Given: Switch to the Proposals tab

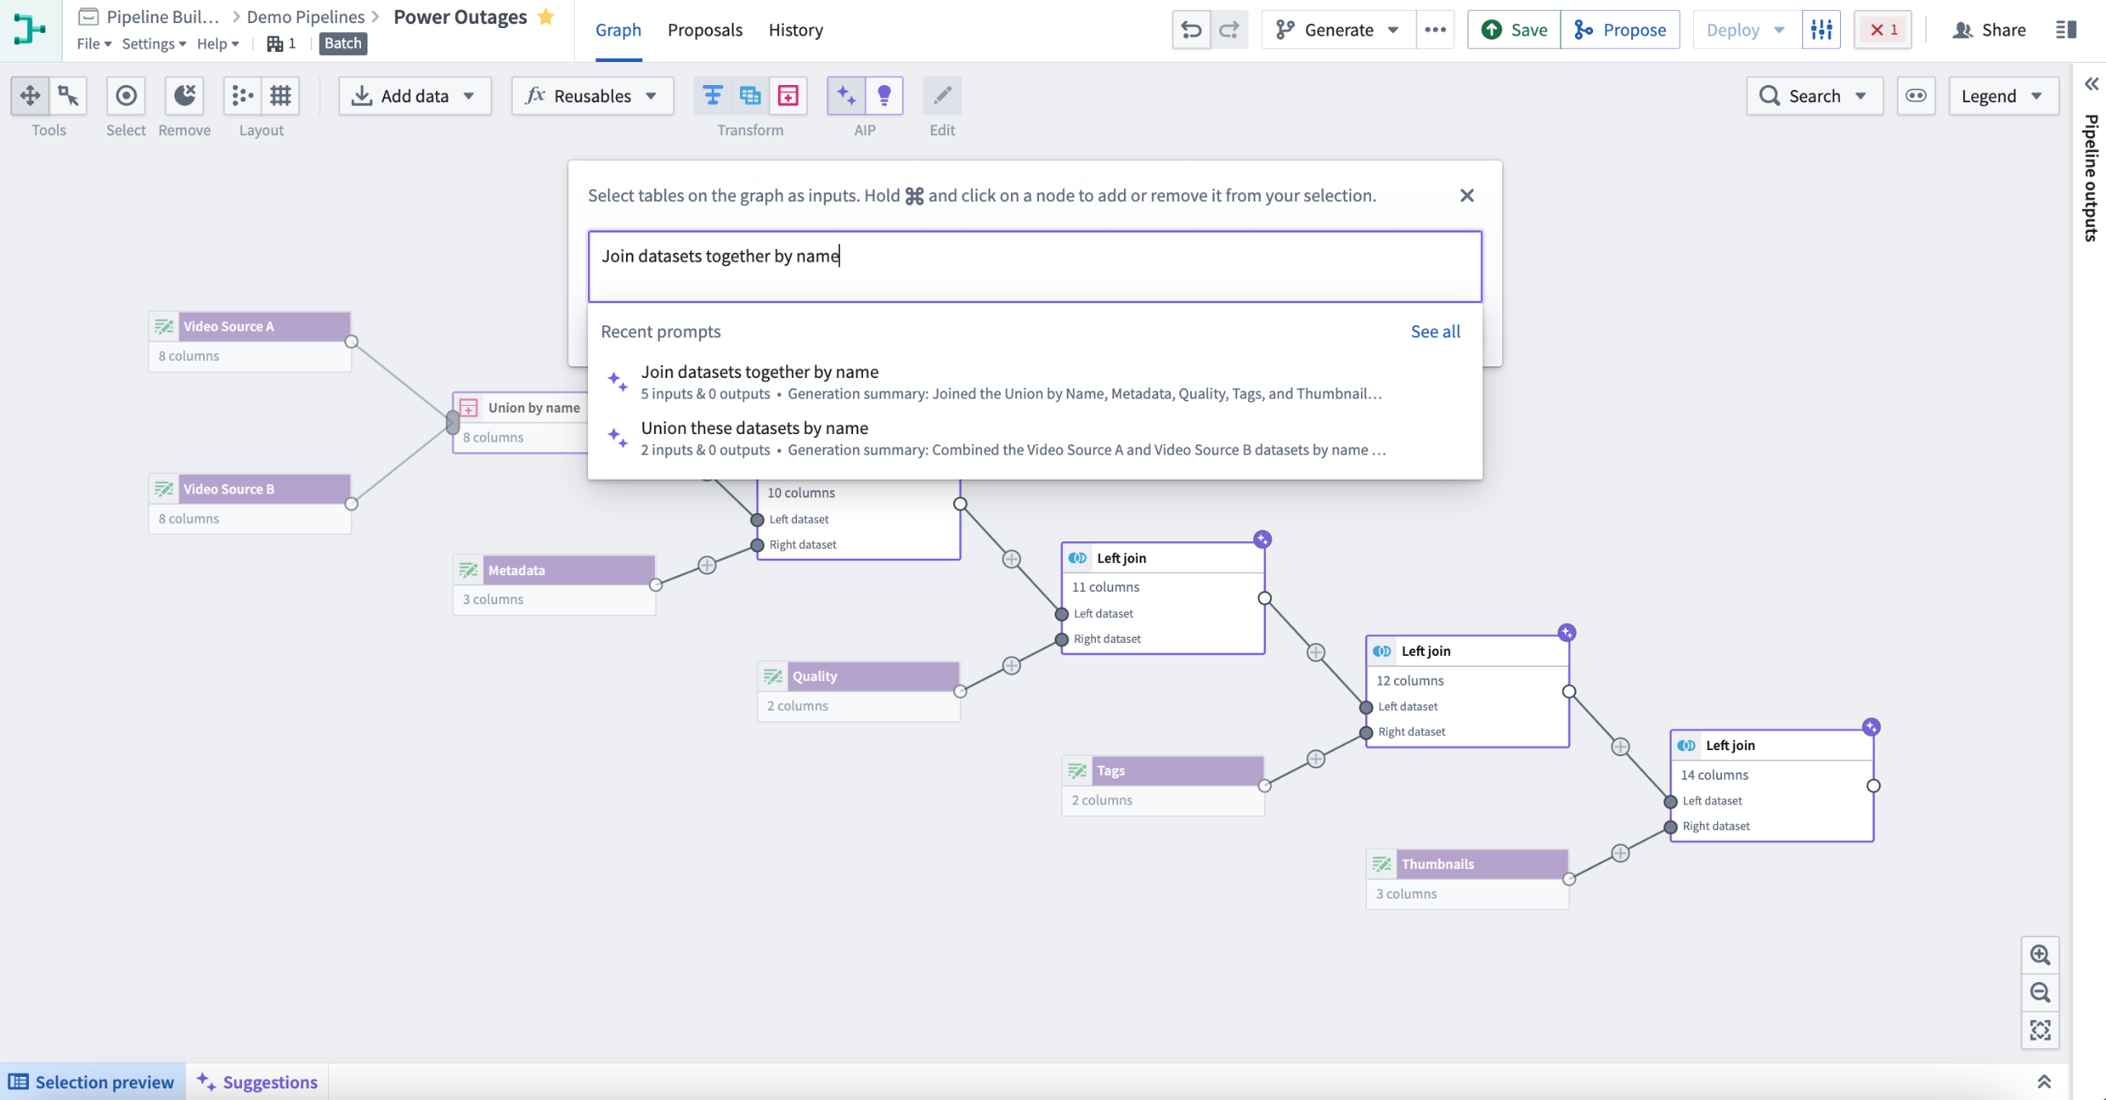Looking at the screenshot, I should (704, 29).
